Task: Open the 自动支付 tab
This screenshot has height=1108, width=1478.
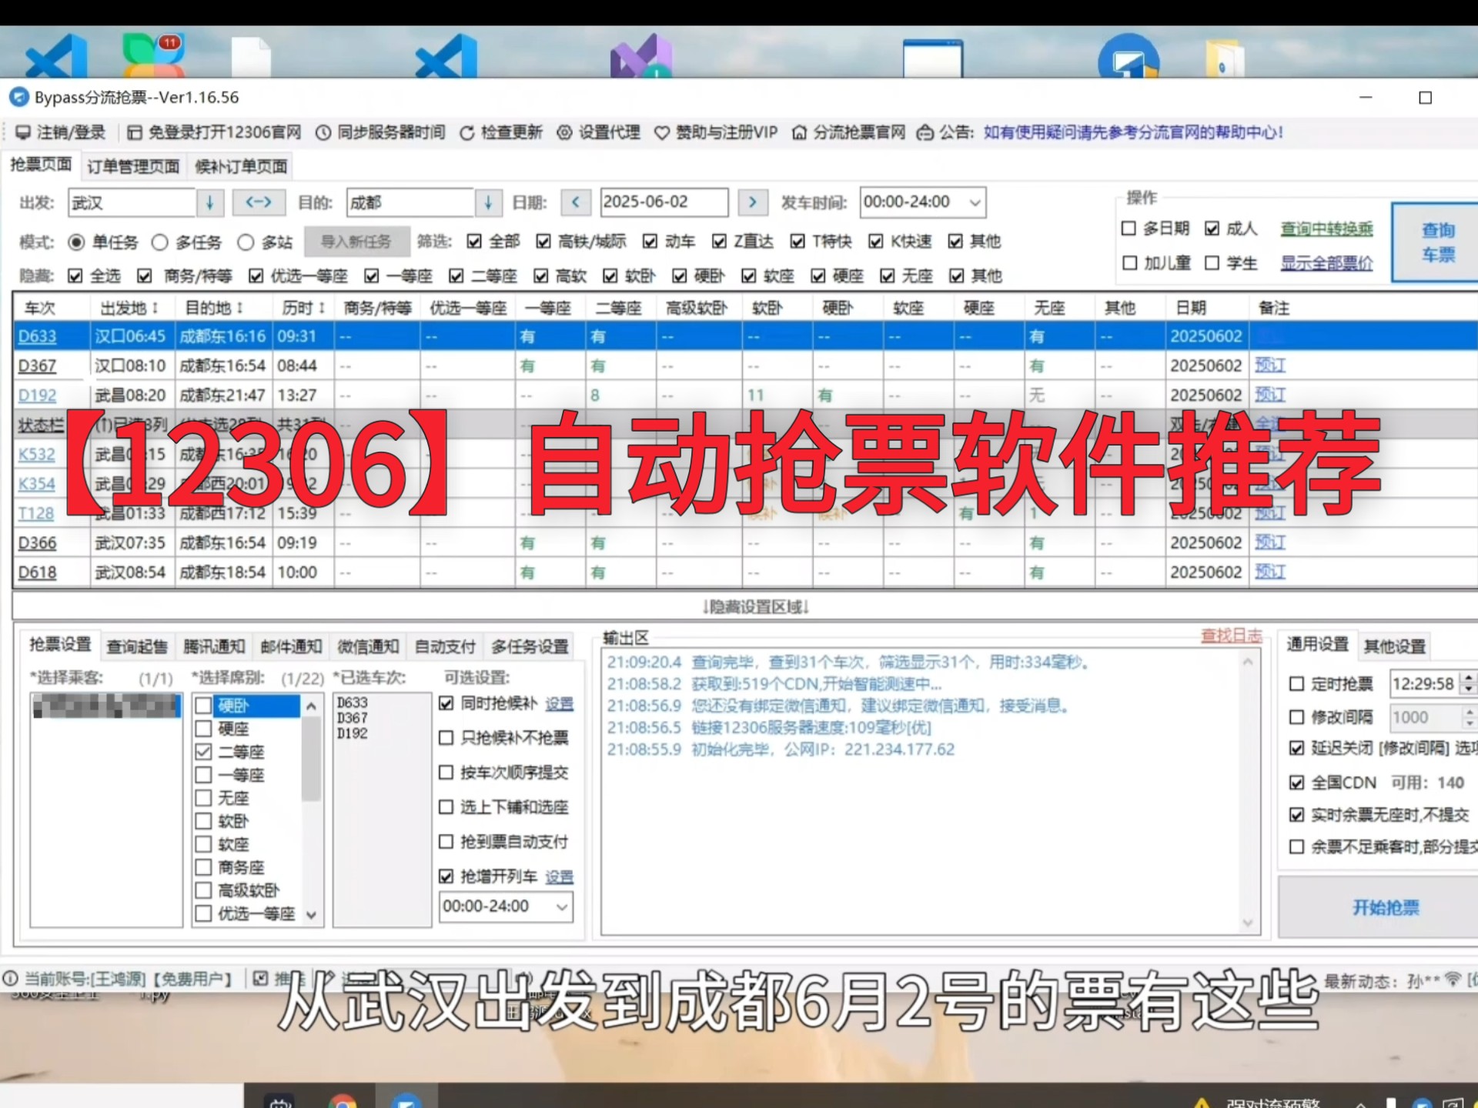Action: (x=445, y=647)
